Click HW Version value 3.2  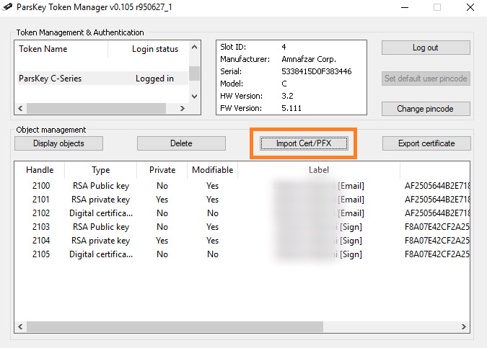coord(287,96)
